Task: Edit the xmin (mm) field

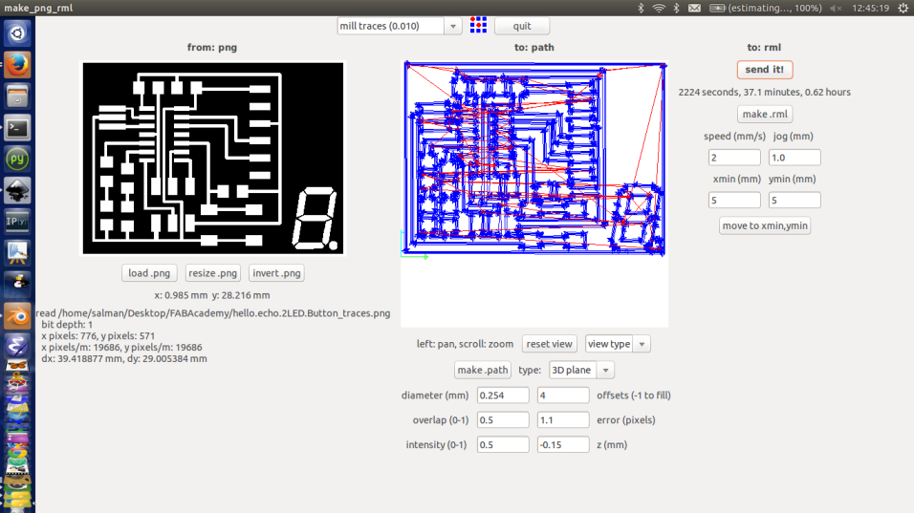Action: click(734, 200)
